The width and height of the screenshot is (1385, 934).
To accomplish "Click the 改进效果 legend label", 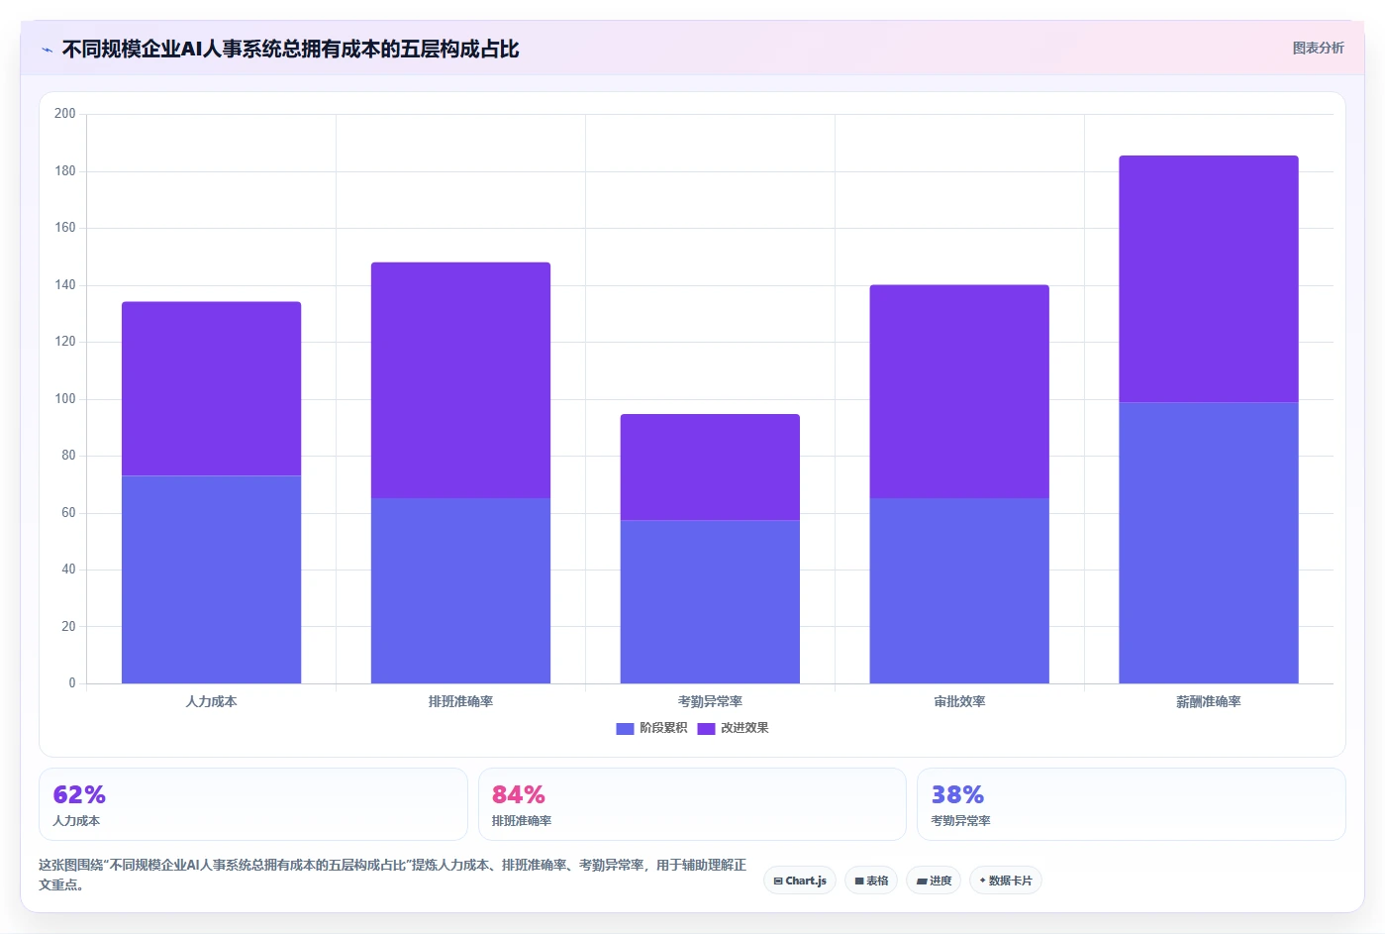I will (744, 728).
